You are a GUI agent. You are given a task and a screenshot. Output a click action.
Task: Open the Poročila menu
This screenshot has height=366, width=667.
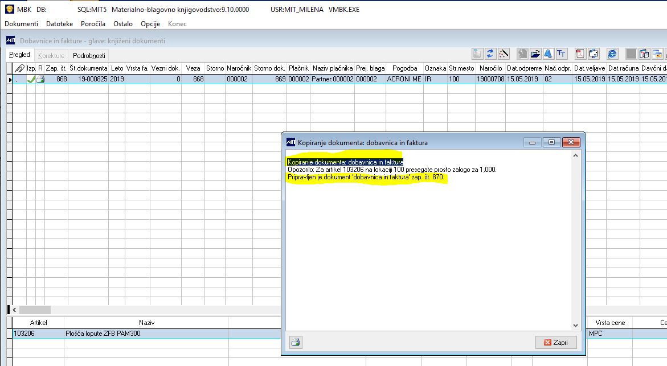click(x=93, y=24)
